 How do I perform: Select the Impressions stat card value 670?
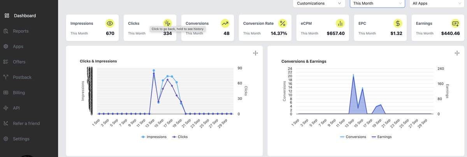tap(110, 33)
